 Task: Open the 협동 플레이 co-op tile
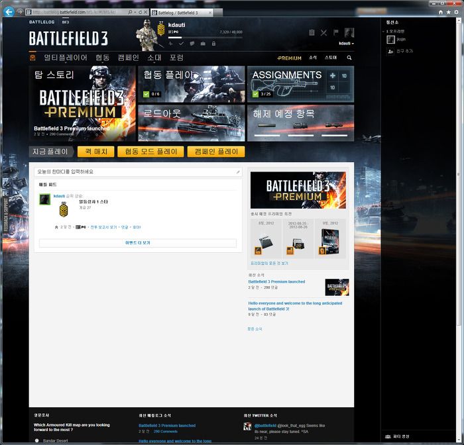[191, 84]
